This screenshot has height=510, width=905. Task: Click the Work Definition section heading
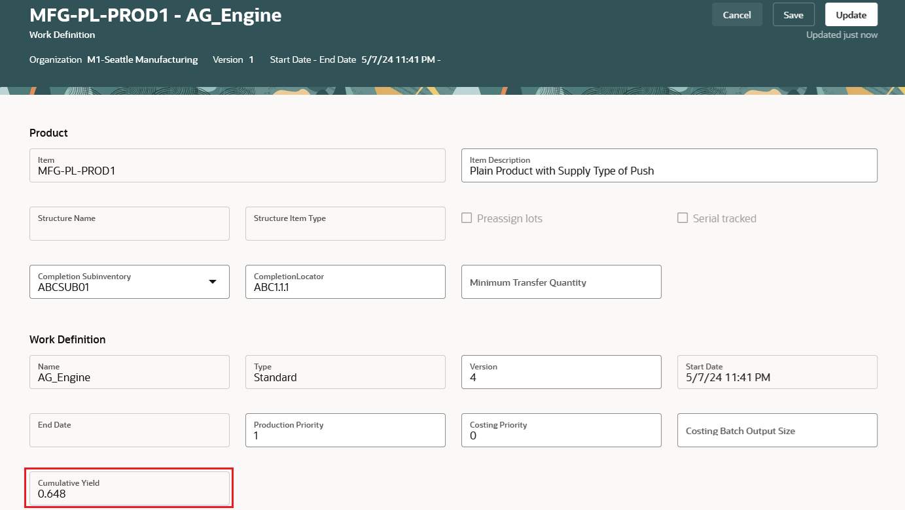(x=67, y=339)
